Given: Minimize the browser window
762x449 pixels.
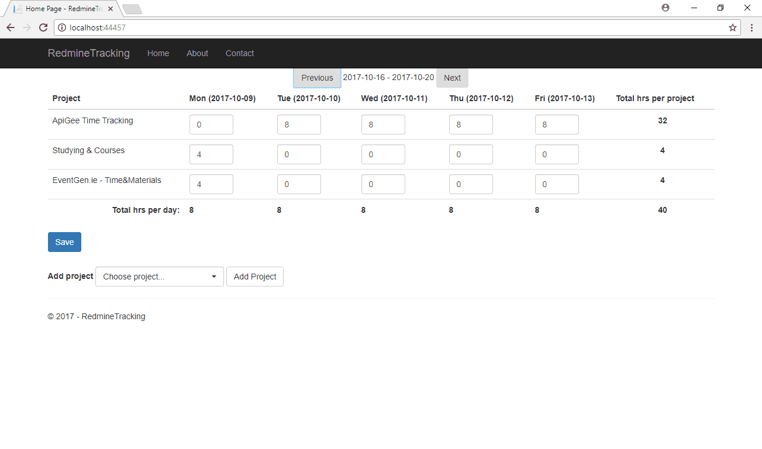Looking at the screenshot, I should (x=694, y=8).
